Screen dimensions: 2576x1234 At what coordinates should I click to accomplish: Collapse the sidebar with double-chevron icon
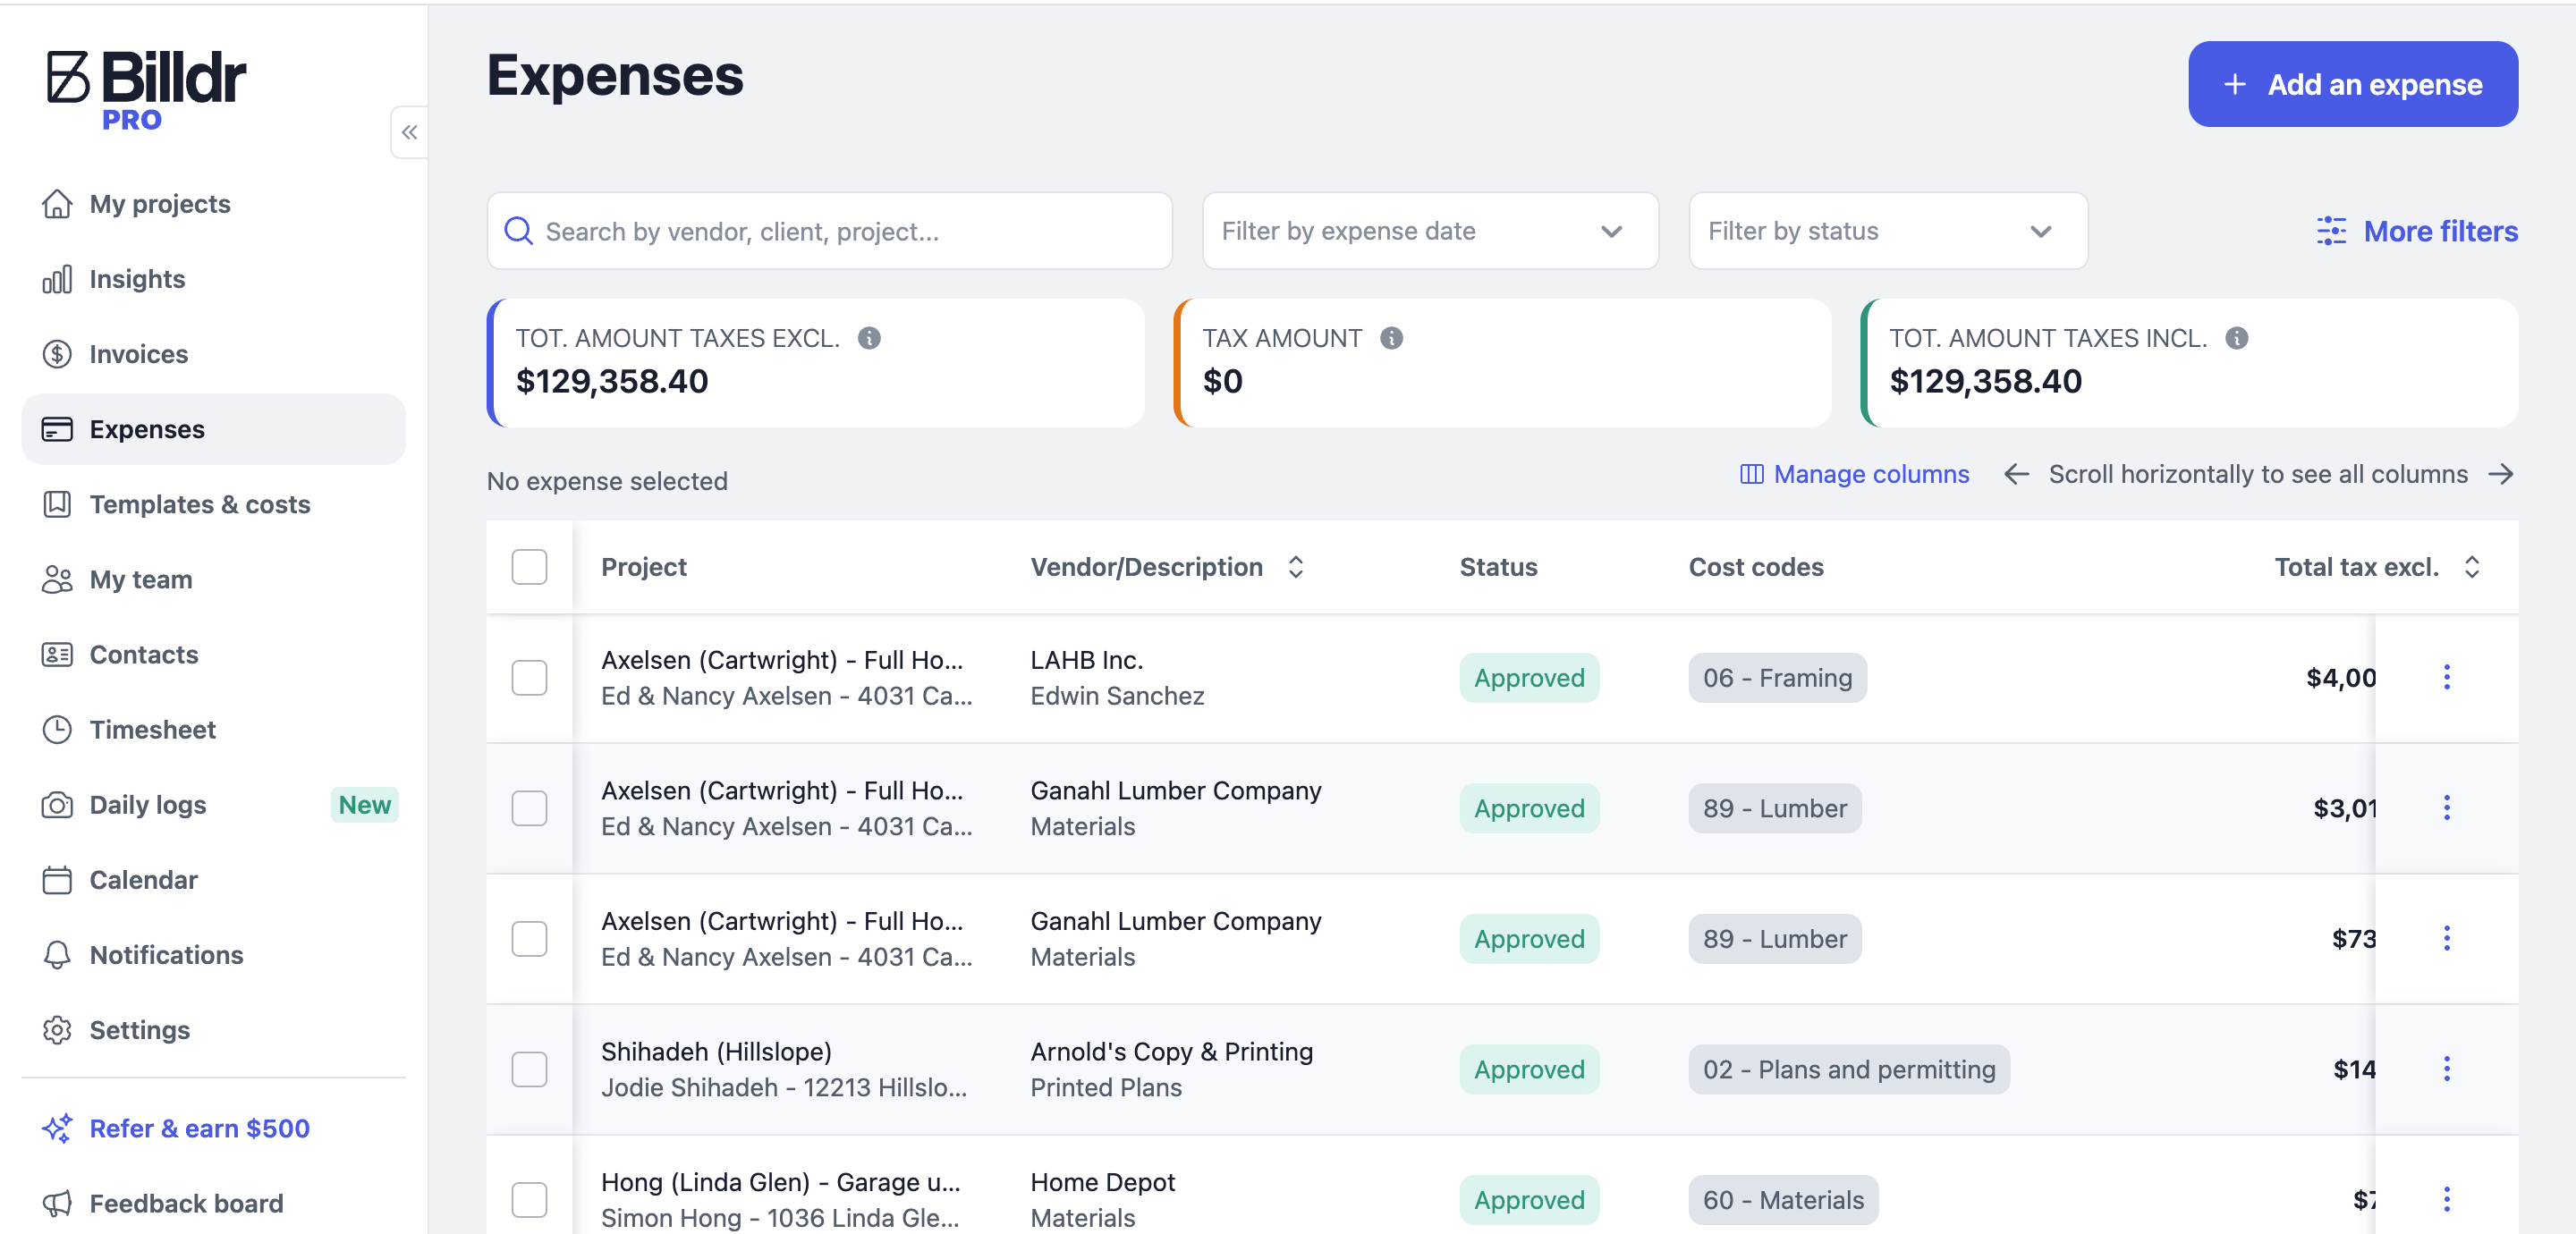pos(410,132)
